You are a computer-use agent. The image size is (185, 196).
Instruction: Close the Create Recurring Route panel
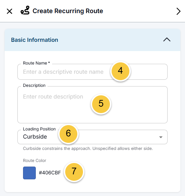point(10,11)
